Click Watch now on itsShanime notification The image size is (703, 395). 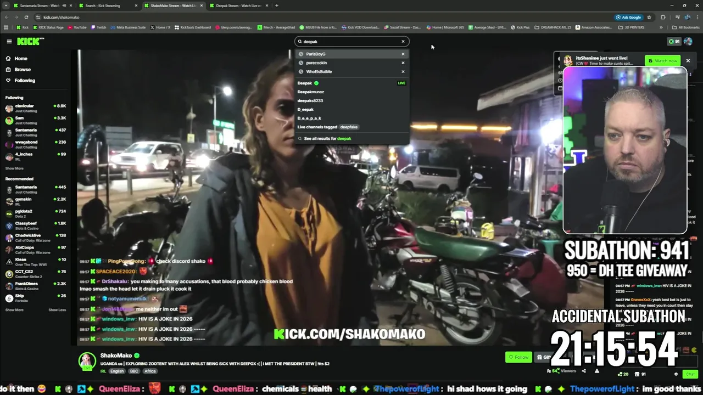click(662, 60)
